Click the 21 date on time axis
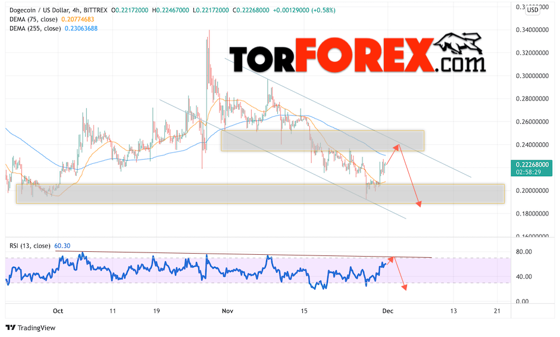The width and height of the screenshot is (560, 337). point(497,311)
